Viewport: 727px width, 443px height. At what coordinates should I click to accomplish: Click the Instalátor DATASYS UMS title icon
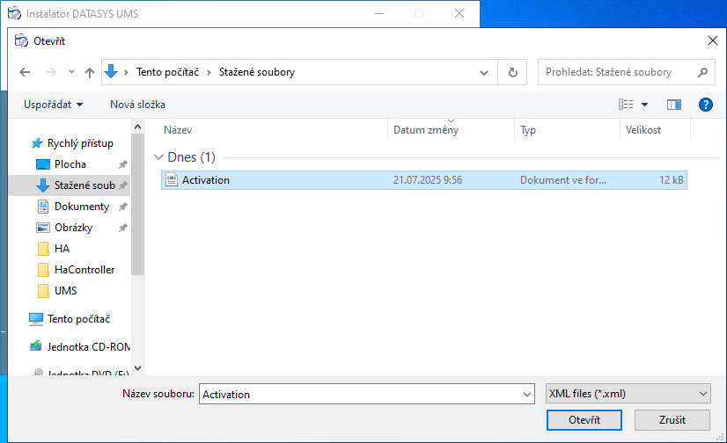(x=14, y=13)
